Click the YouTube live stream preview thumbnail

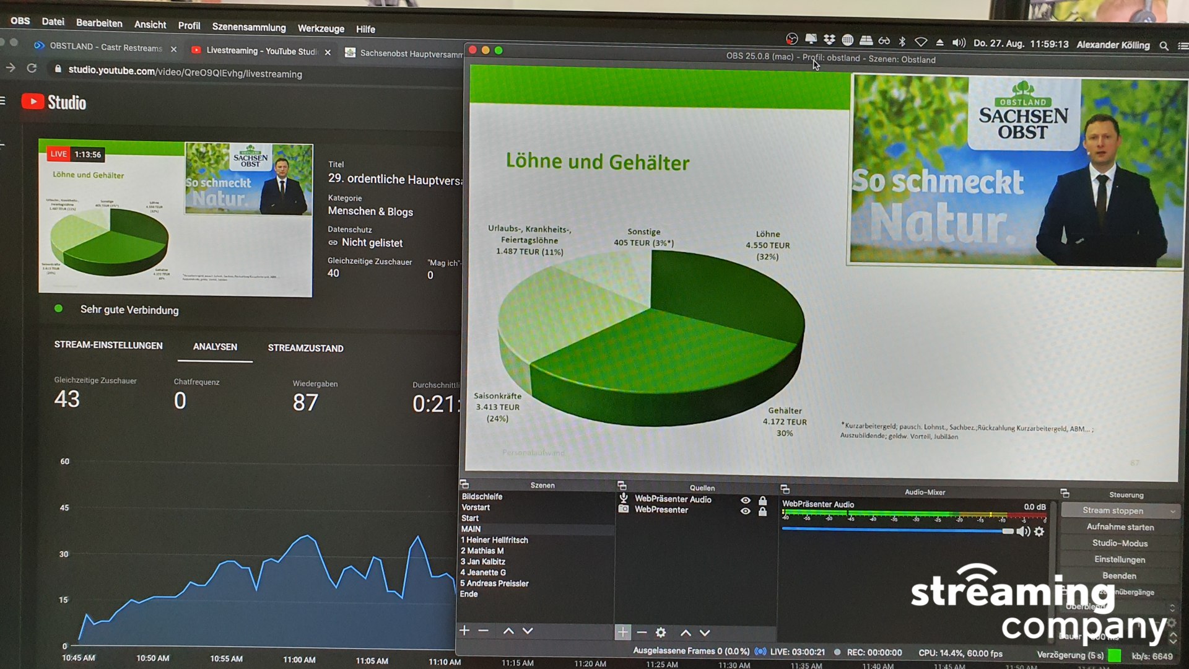[x=176, y=219]
